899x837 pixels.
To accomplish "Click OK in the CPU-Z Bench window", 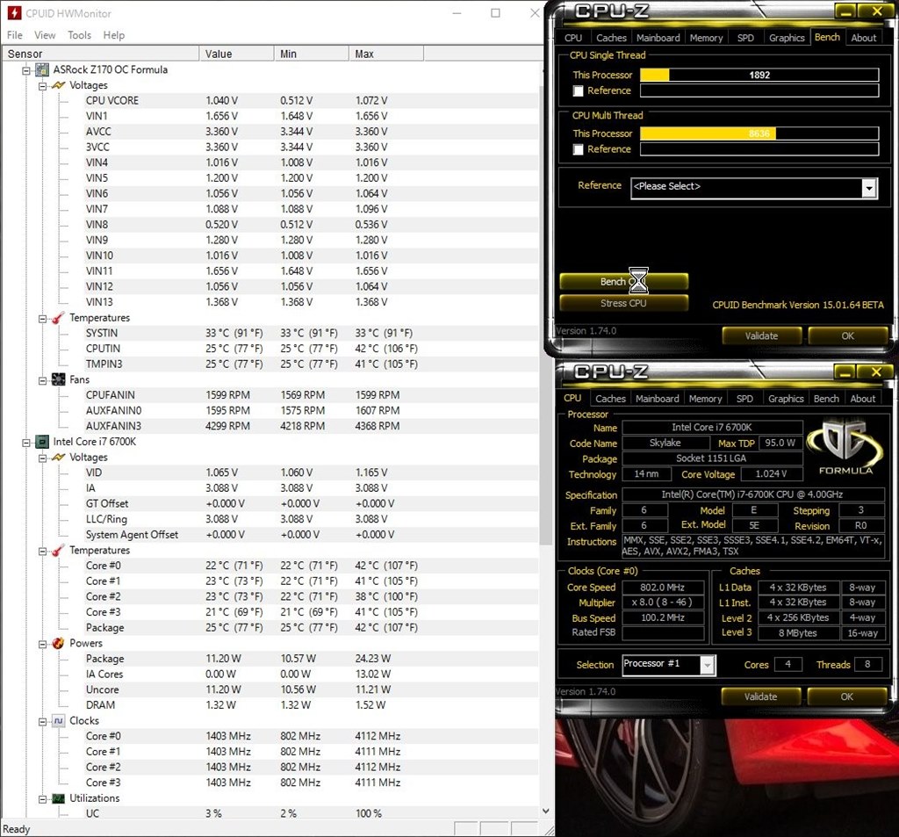I will pyautogui.click(x=847, y=336).
